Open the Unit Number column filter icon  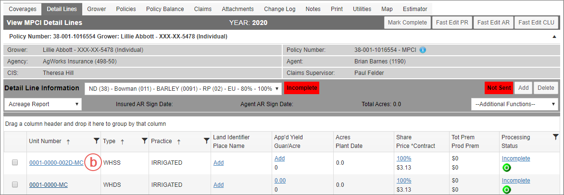pos(96,141)
